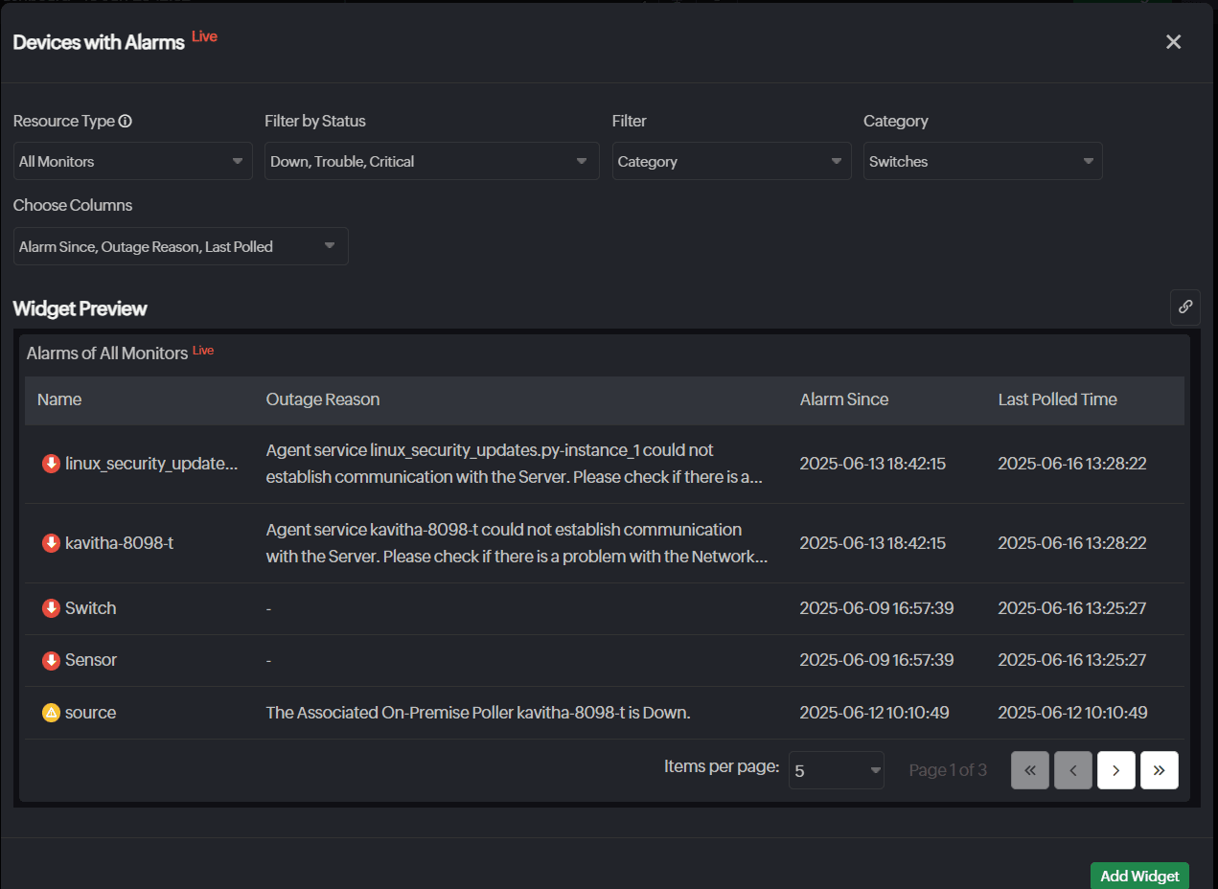Image resolution: width=1218 pixels, height=889 pixels.
Task: Expand the Filter by Status dropdown
Action: coord(431,162)
